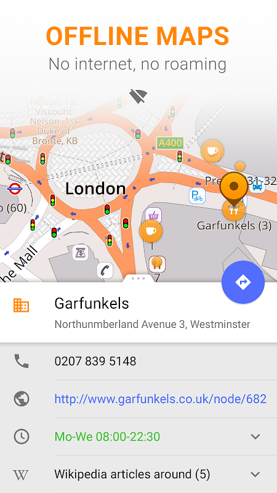Open the telephone booth map icon
The width and height of the screenshot is (277, 493).
tap(105, 271)
